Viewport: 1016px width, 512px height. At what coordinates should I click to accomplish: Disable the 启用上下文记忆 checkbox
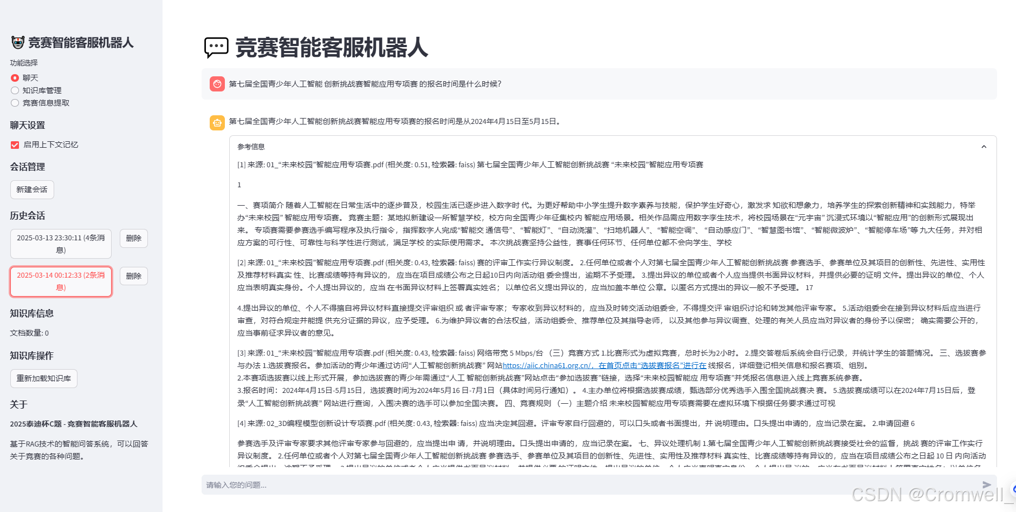tap(15, 145)
